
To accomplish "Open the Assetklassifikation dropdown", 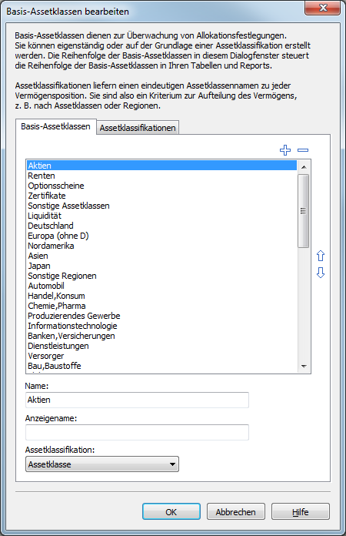I will click(x=102, y=464).
